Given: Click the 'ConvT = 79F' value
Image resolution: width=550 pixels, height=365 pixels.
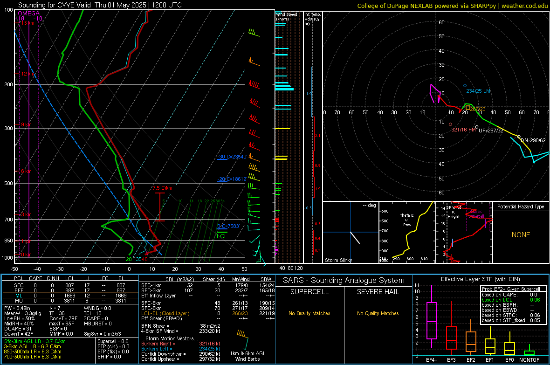Looking at the screenshot, I should [63, 318].
